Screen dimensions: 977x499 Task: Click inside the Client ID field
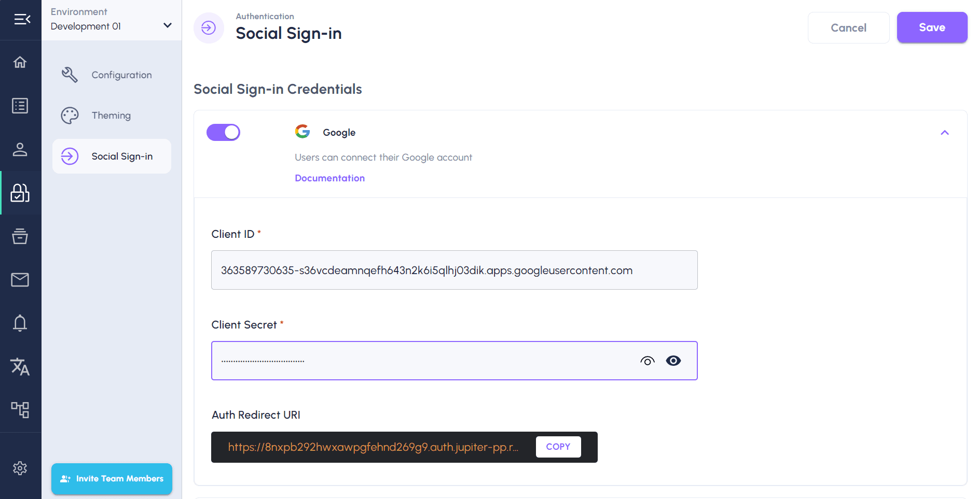454,270
